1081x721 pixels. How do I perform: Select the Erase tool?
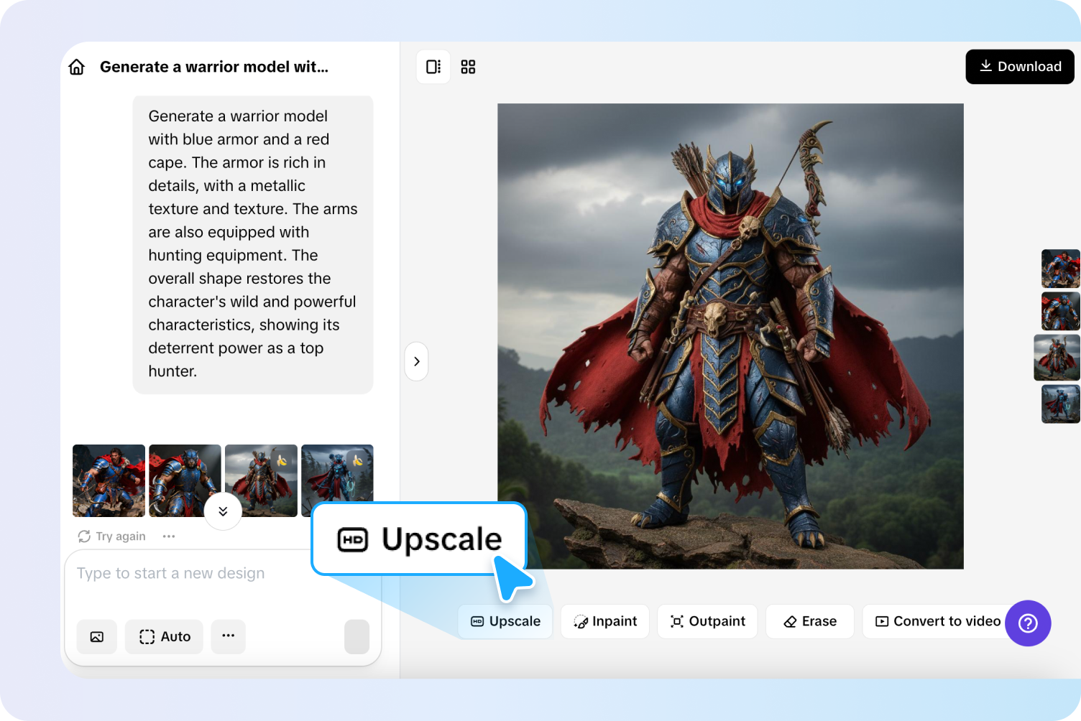tap(810, 621)
